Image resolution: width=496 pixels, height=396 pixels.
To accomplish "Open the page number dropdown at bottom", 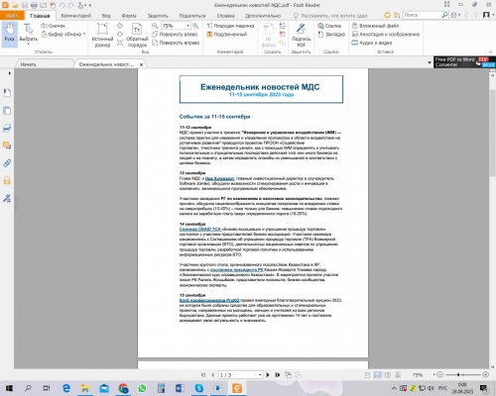I will point(260,375).
